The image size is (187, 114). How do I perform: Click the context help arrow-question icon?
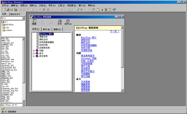tap(114, 10)
